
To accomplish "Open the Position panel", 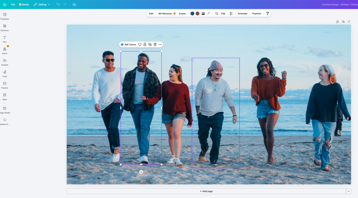I will point(256,13).
